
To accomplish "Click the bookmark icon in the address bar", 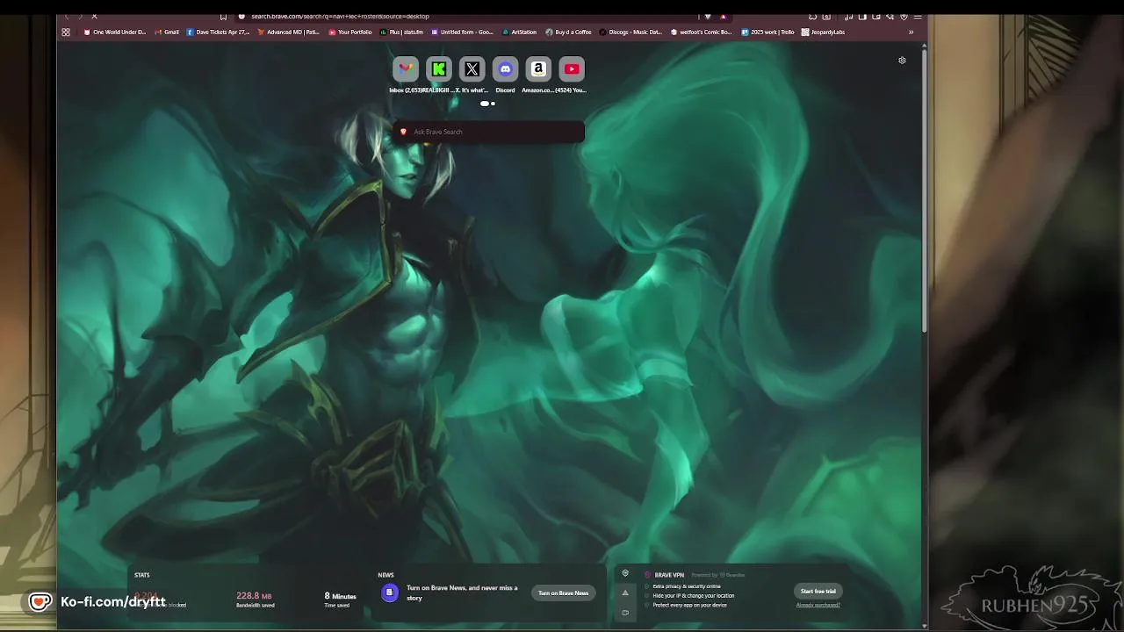I will [x=223, y=16].
